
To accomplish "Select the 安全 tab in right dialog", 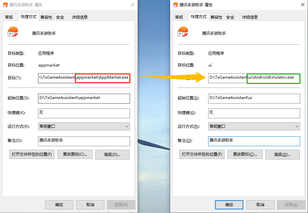I will (x=230, y=17).
